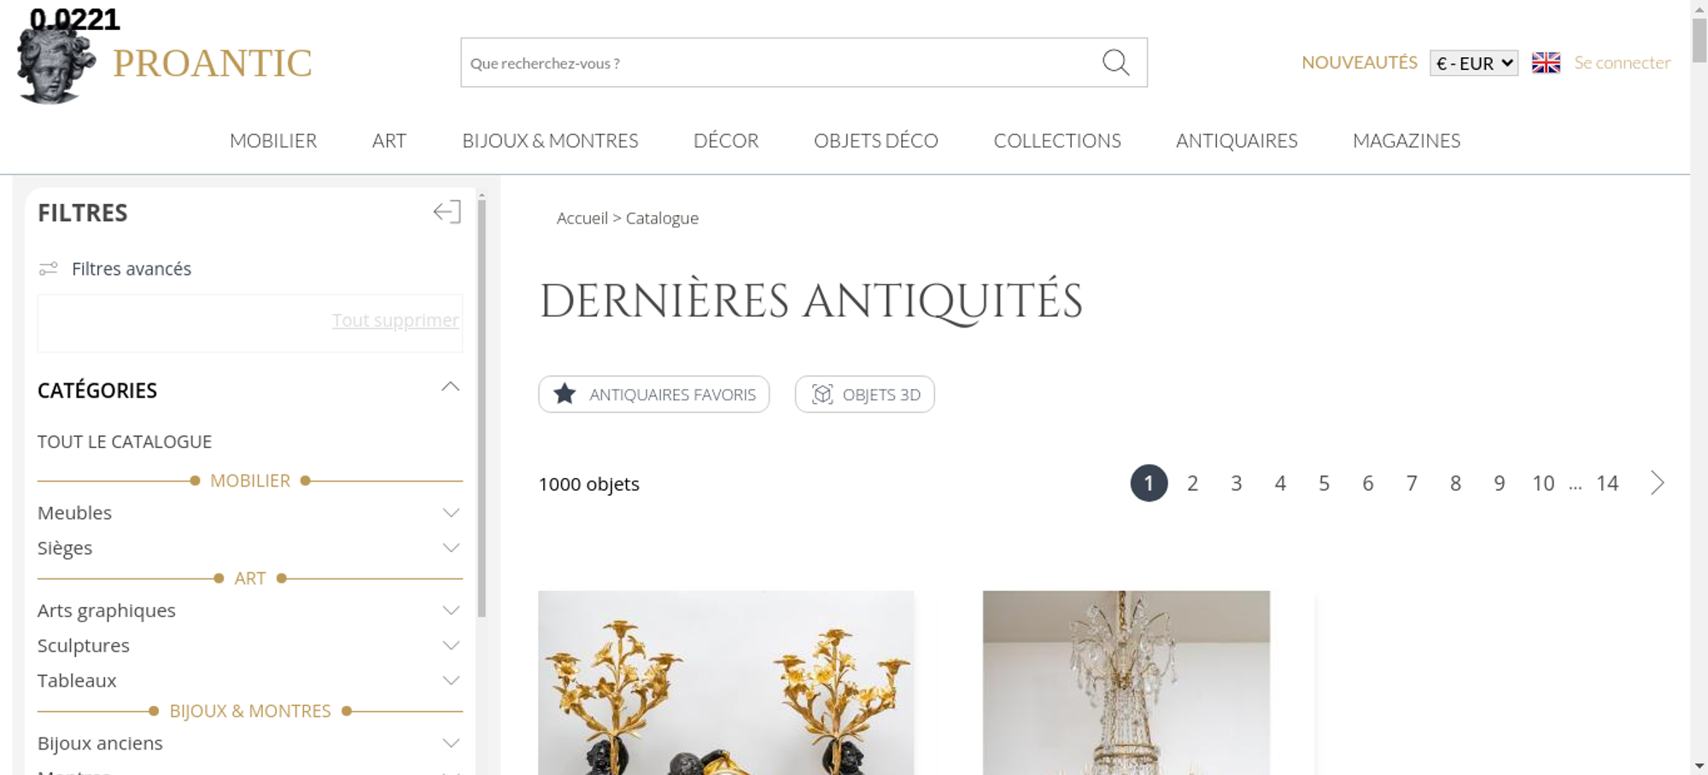
Task: Click the Se connecter link
Action: (x=1622, y=62)
